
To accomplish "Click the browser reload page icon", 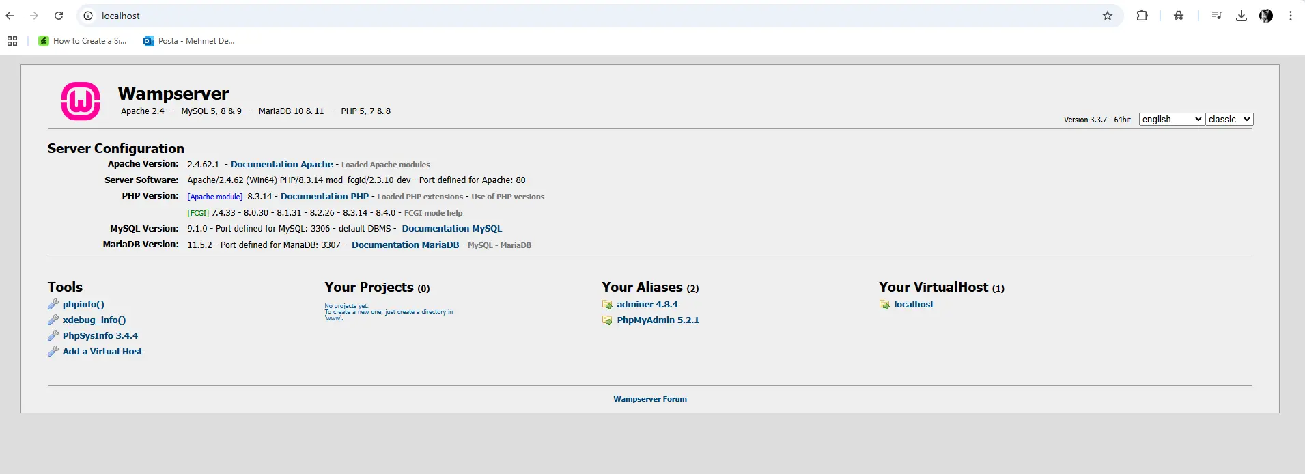I will click(59, 16).
